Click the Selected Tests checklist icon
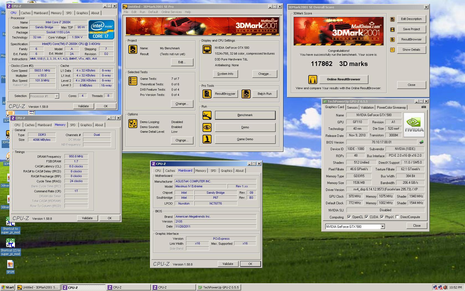Viewport: 465px width, 291px height. [133, 81]
